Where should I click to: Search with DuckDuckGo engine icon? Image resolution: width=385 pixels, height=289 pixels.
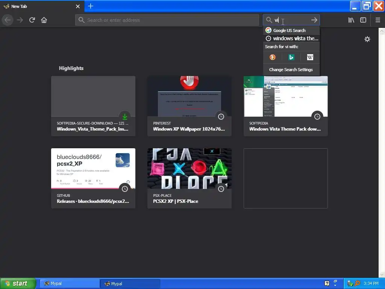tap(272, 57)
